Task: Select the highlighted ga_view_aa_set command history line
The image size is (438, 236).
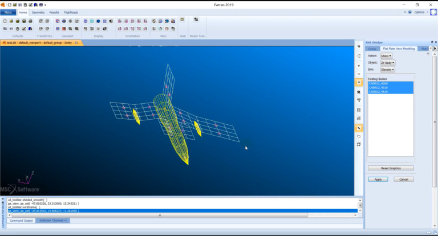Action: click(x=182, y=211)
